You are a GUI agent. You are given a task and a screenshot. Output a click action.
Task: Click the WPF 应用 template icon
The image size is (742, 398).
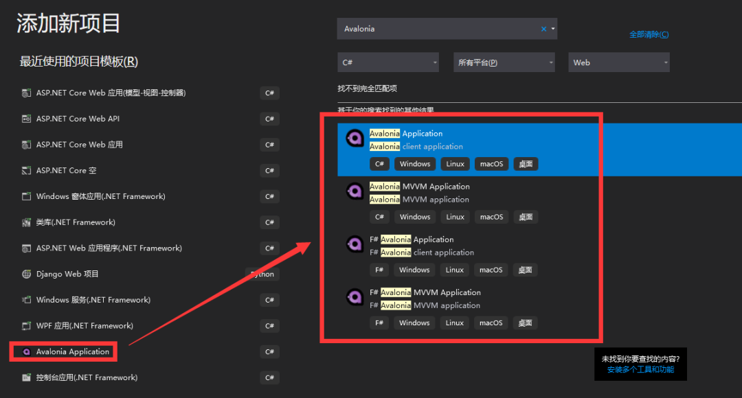[x=27, y=326]
